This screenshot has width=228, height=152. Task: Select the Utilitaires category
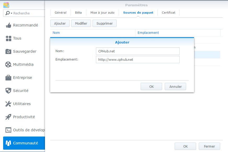(x=24, y=104)
